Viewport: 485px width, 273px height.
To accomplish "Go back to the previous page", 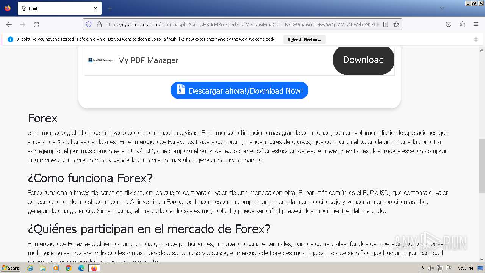I will point(9,24).
